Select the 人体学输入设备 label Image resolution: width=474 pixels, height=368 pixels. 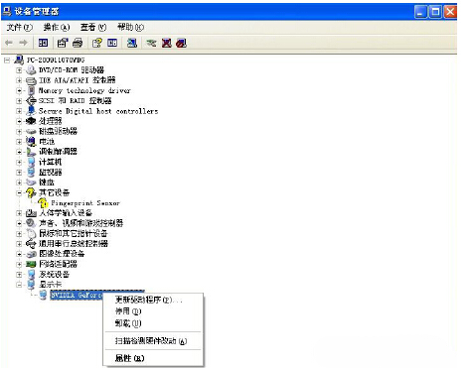(66, 213)
